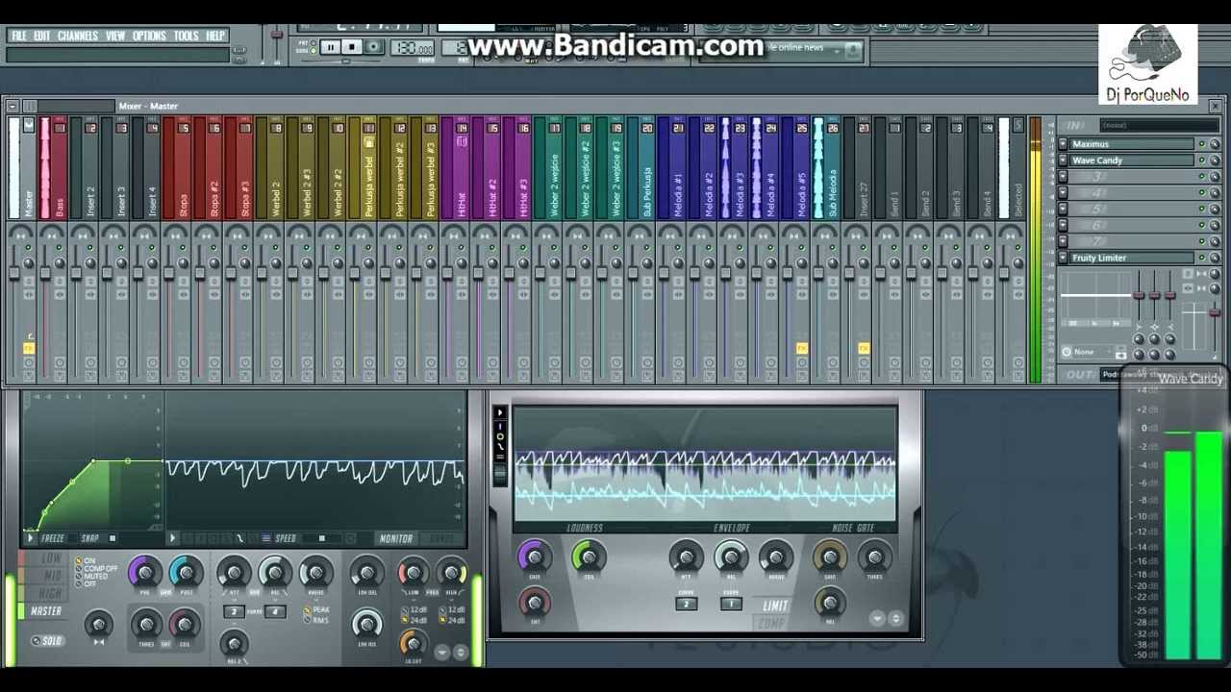Click the icon on Perkusja werbel track label
This screenshot has width=1231, height=692.
click(x=368, y=142)
